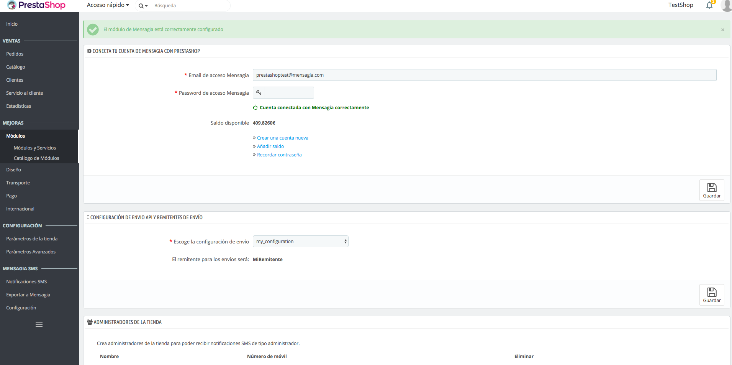Click the hamburger icon to collapse sidebar
The height and width of the screenshot is (365, 732).
tap(39, 325)
